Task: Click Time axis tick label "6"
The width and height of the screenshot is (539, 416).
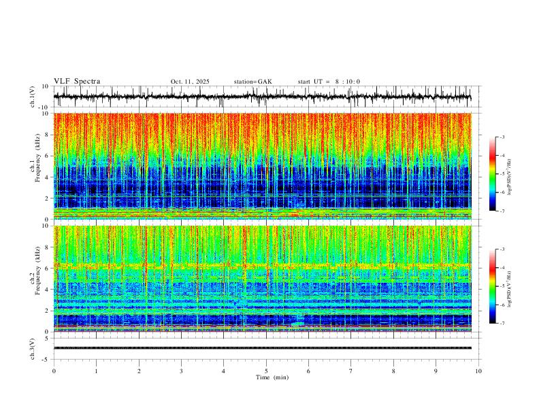Action: pos(308,371)
